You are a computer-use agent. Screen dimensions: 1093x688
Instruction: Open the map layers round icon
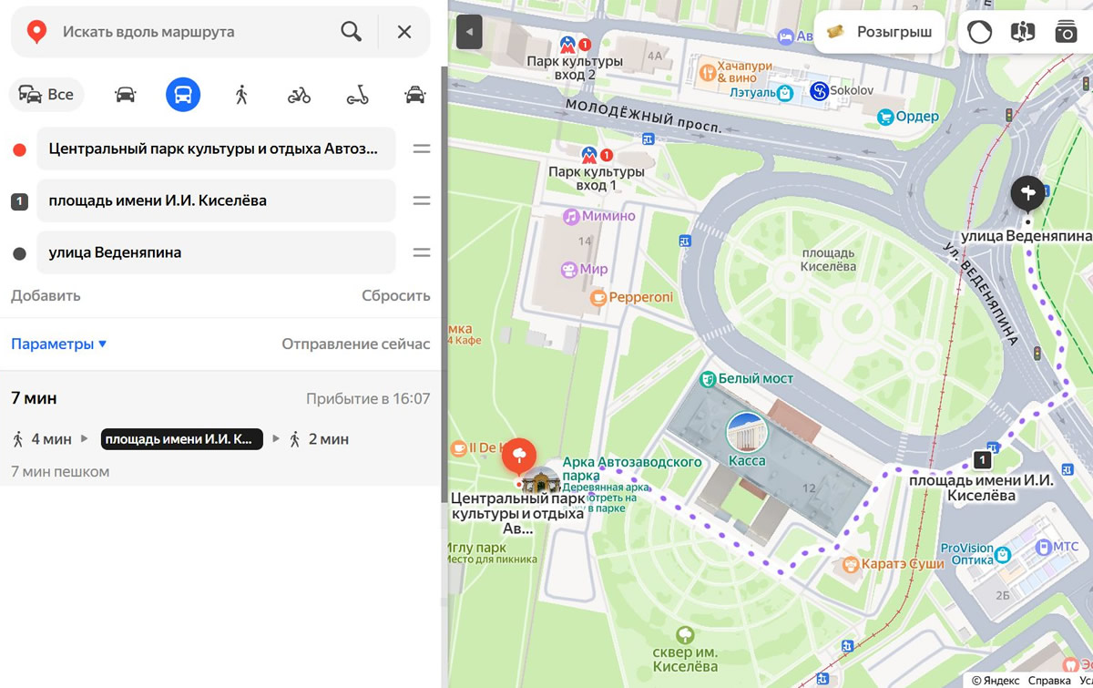[x=979, y=32]
